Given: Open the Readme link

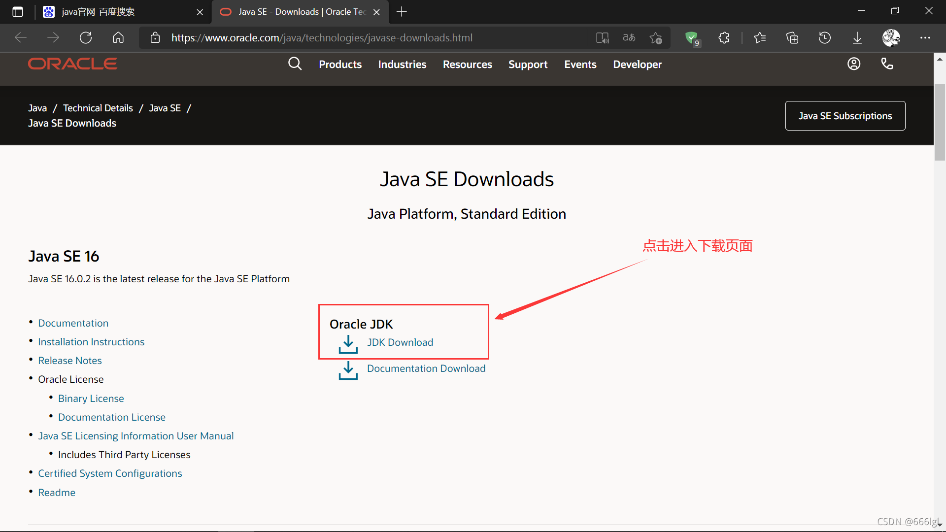Looking at the screenshot, I should pos(57,493).
